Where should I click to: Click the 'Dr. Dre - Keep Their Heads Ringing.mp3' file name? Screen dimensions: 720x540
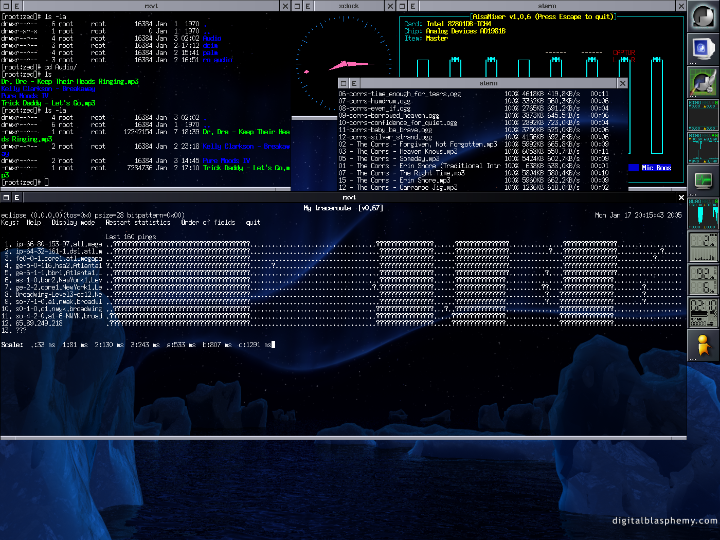click(x=70, y=82)
